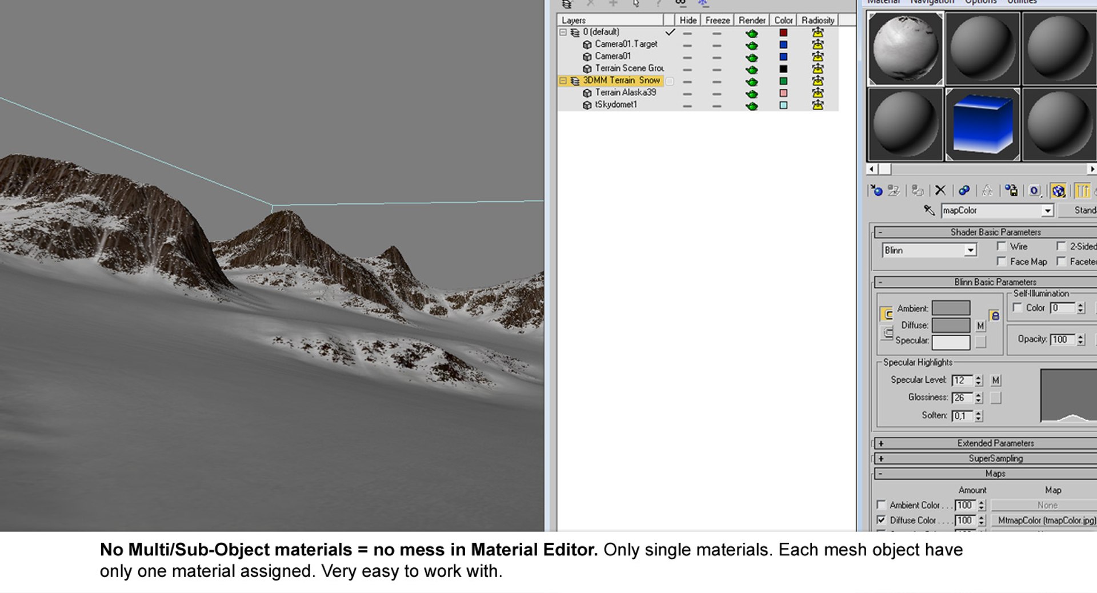Click Put Material to Scene icon
Viewport: 1097px width, 593px height.
pyautogui.click(x=894, y=191)
